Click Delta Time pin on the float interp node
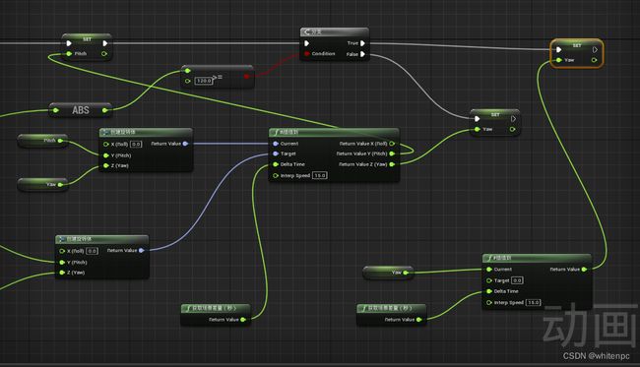Screen dimensions: 640x367 (x=489, y=291)
